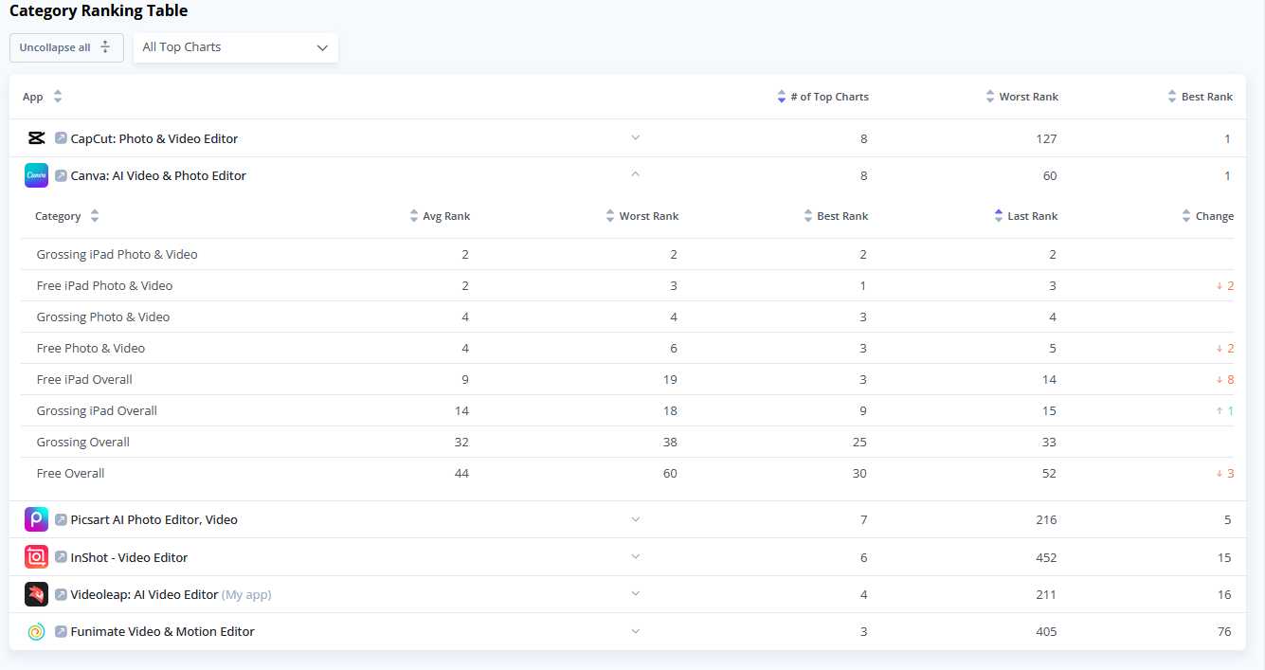The width and height of the screenshot is (1265, 670).
Task: Click the InShot app logo icon
Action: pyautogui.click(x=36, y=557)
